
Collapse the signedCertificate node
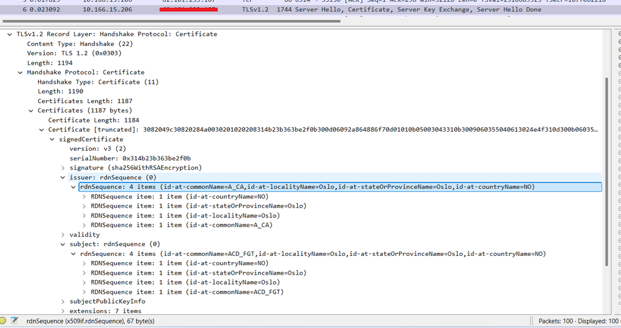tap(52, 139)
